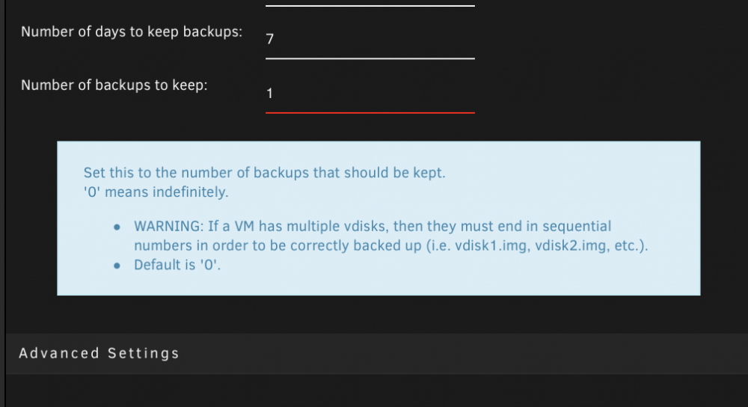748x407 pixels.
Task: Click the "Default is '0'." bullet text
Action: (x=177, y=265)
